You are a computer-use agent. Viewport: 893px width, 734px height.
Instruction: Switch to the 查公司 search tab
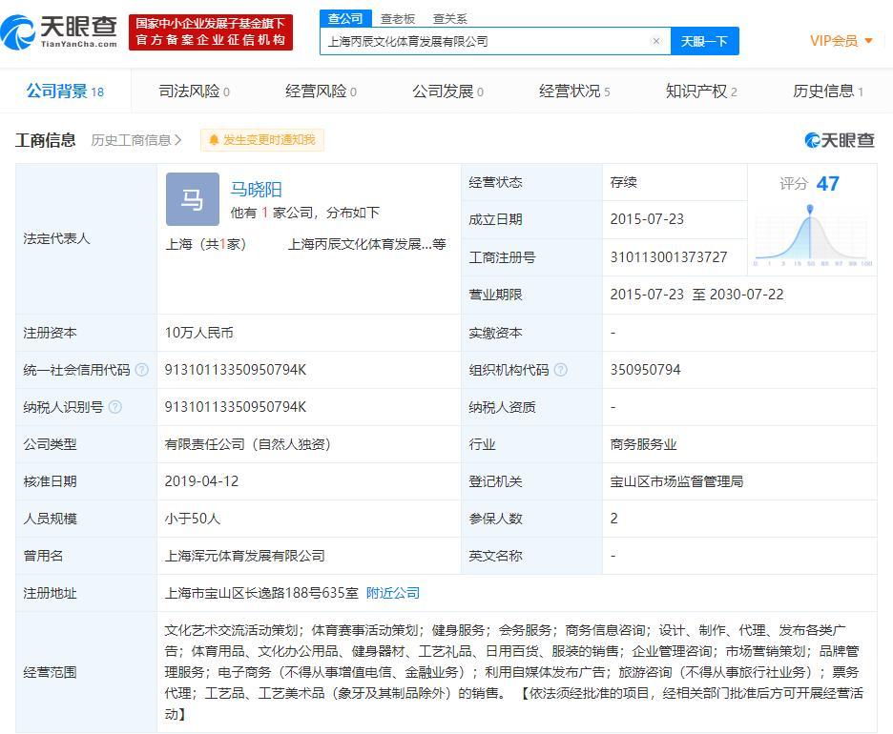point(345,19)
